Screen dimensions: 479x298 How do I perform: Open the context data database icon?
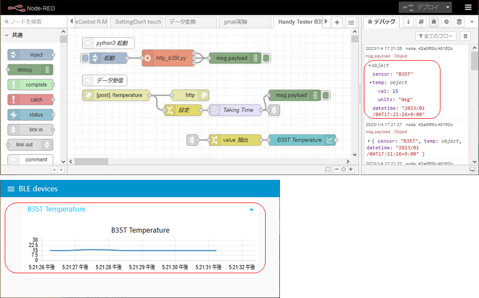[x=458, y=22]
